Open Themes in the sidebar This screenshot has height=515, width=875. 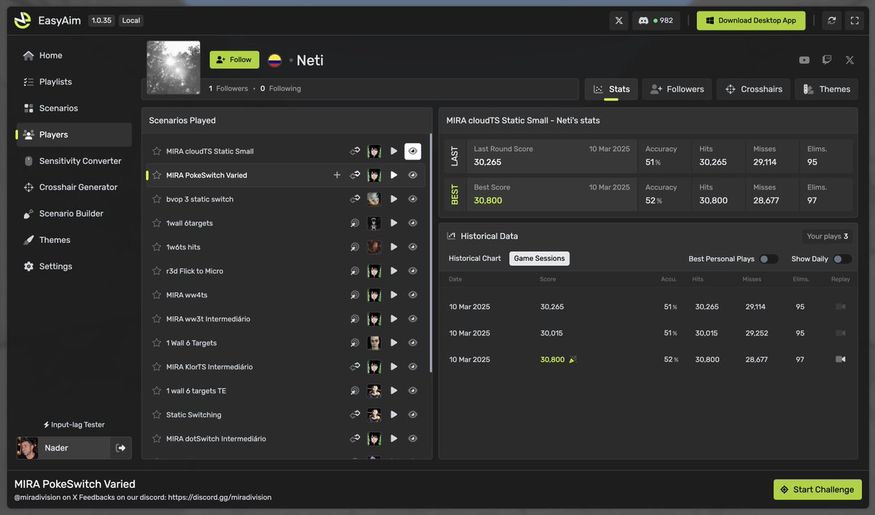coord(74,240)
